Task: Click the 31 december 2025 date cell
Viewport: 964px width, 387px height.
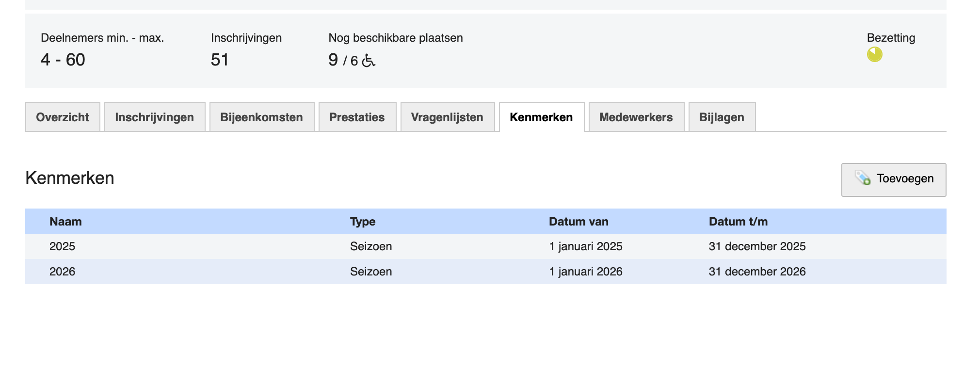Action: click(757, 246)
